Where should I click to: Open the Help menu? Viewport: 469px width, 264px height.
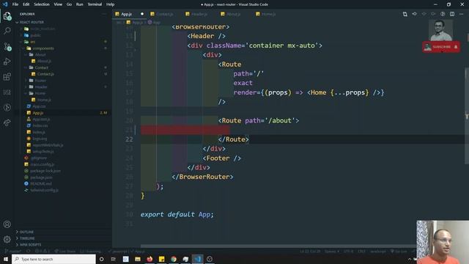(111, 4)
